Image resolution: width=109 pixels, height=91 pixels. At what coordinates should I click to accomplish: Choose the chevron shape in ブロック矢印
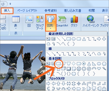click(84, 89)
